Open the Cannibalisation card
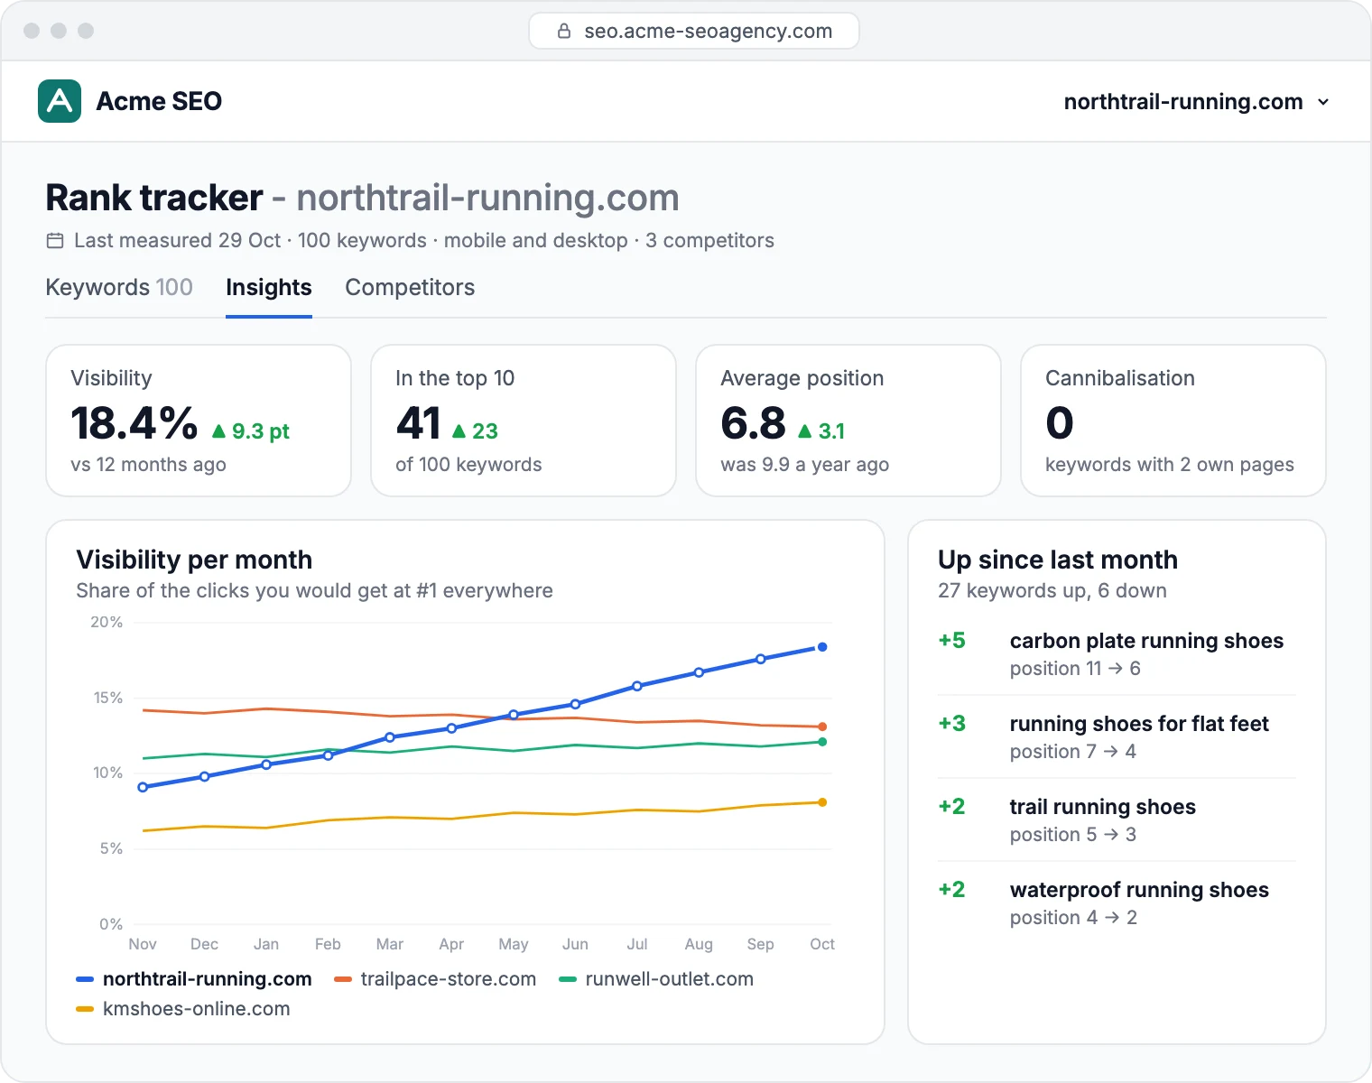1372x1083 pixels. point(1173,421)
